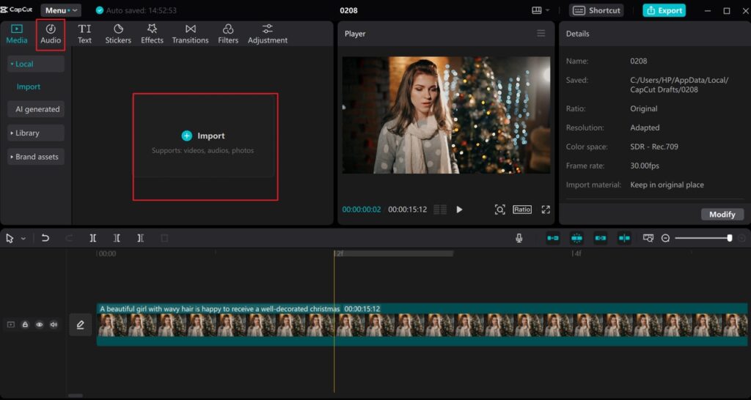The image size is (751, 400).
Task: Click the Export button
Action: pyautogui.click(x=664, y=10)
